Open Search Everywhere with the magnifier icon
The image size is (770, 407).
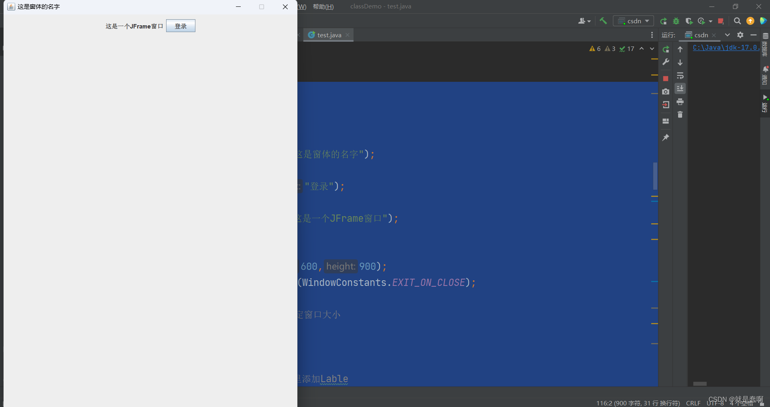[x=737, y=21]
